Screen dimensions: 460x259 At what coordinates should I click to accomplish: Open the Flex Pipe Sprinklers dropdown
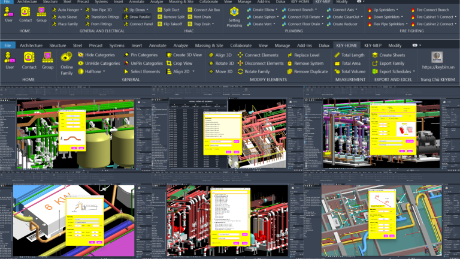[x=407, y=24]
